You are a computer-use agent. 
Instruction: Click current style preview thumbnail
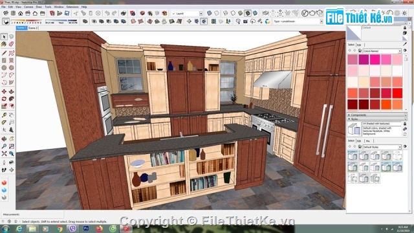(x=354, y=129)
